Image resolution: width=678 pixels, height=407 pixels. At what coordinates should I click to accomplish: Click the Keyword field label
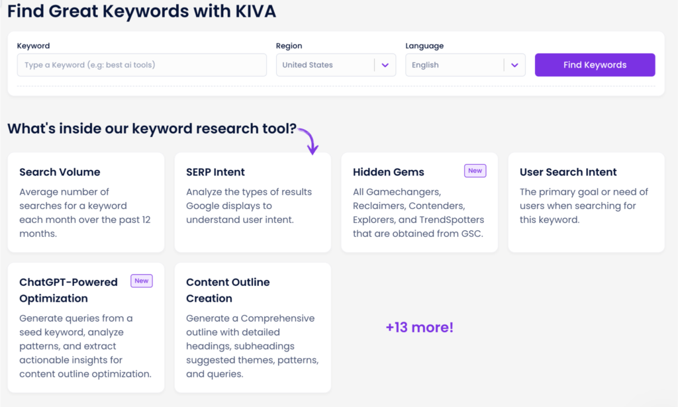33,46
